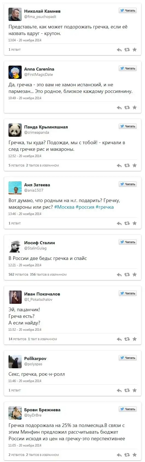Open the @StalinGulag profile handle
The image size is (145, 462).
[x=35, y=248]
